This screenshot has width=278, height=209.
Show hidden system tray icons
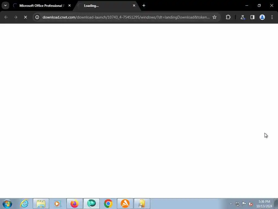point(231,204)
